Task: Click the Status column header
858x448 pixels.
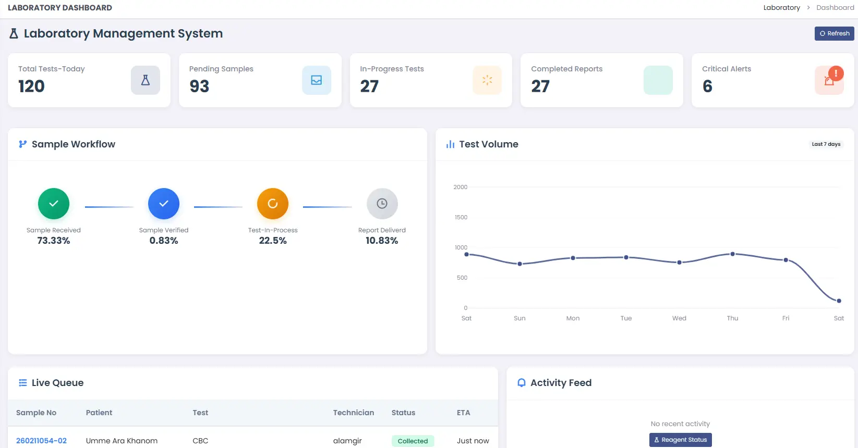Action: 403,413
